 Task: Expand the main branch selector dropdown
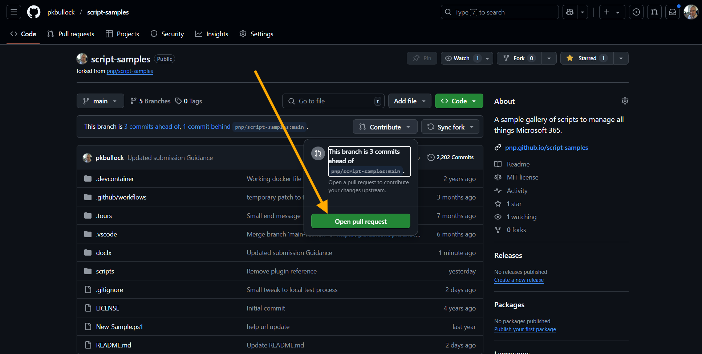point(100,101)
